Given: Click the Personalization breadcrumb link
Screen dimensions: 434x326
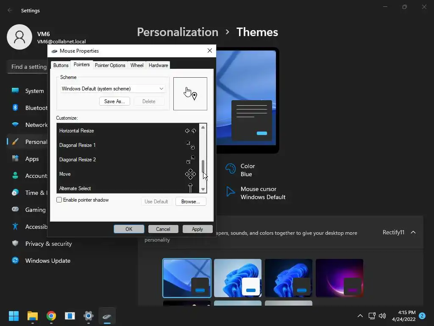Looking at the screenshot, I should click(178, 32).
